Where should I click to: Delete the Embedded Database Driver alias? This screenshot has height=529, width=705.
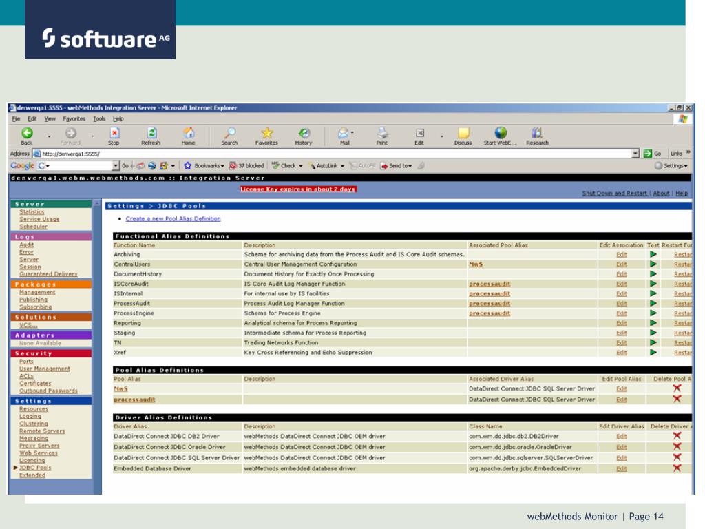pos(677,468)
